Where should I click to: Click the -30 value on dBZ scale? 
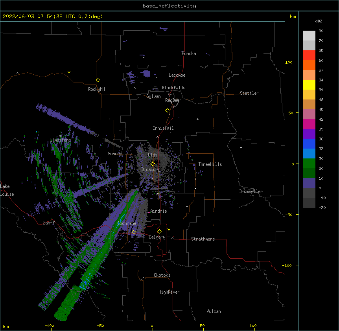coord(322,208)
